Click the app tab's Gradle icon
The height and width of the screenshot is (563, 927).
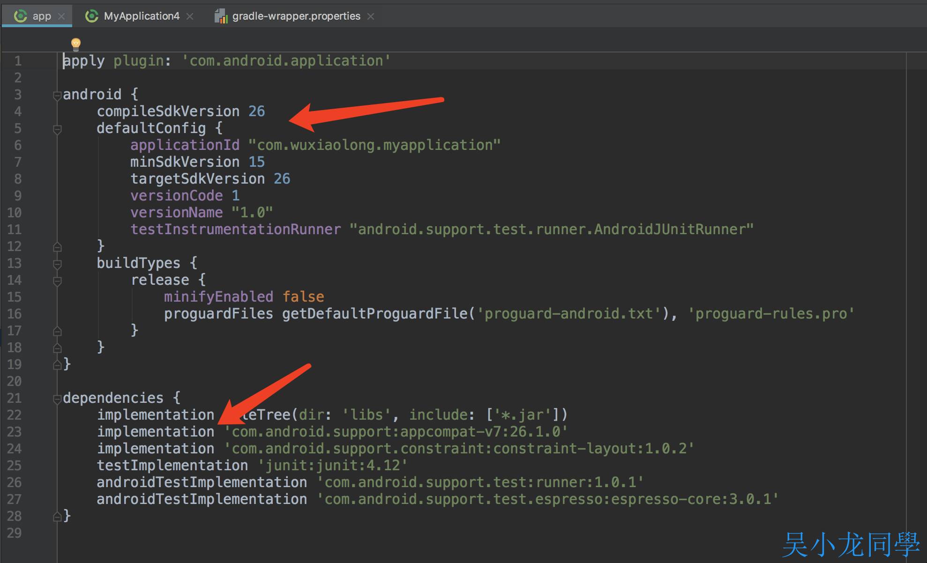(21, 16)
